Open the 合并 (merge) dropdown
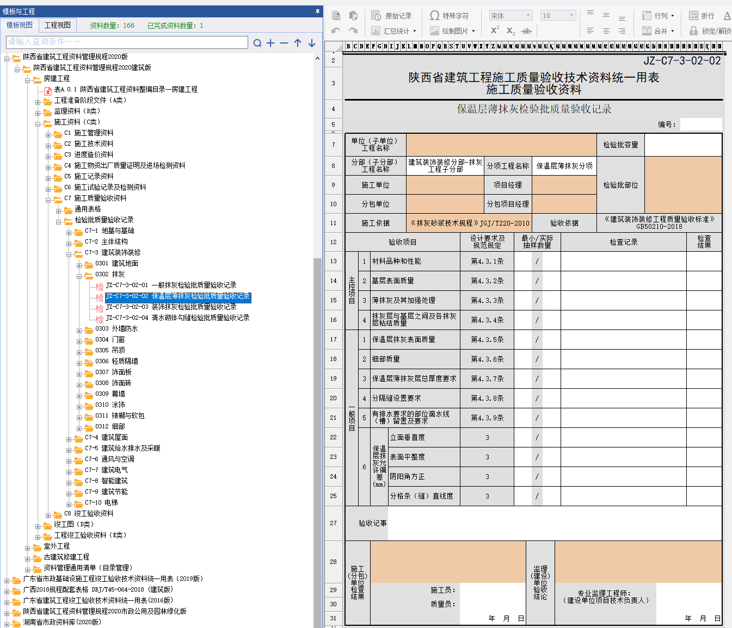The image size is (732, 628). coord(658,31)
